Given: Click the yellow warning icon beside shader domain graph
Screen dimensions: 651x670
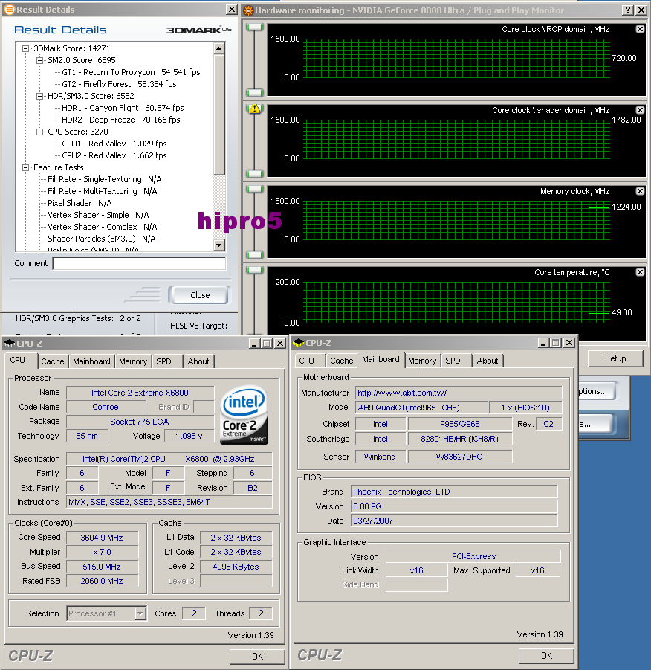Looking at the screenshot, I should [x=253, y=109].
